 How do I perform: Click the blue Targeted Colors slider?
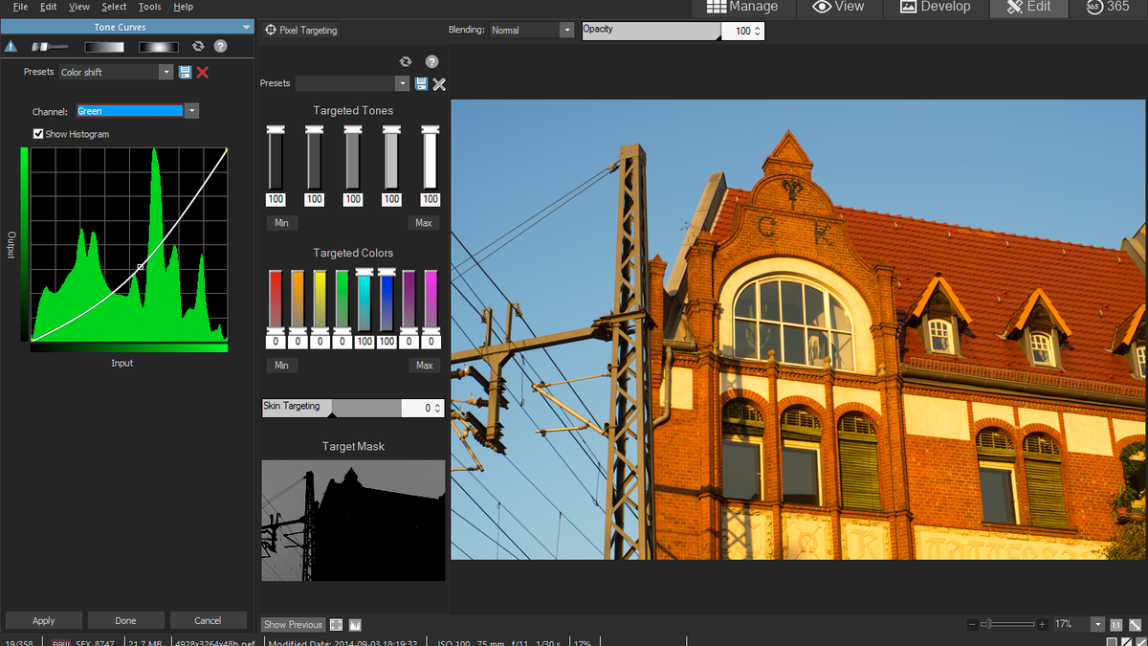(386, 301)
